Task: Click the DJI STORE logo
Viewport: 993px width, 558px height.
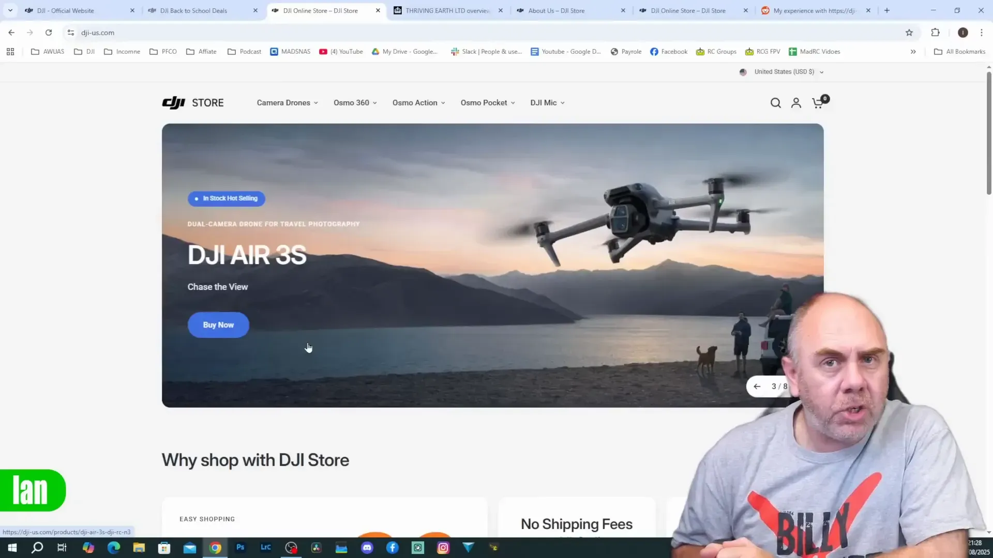Action: (x=193, y=103)
